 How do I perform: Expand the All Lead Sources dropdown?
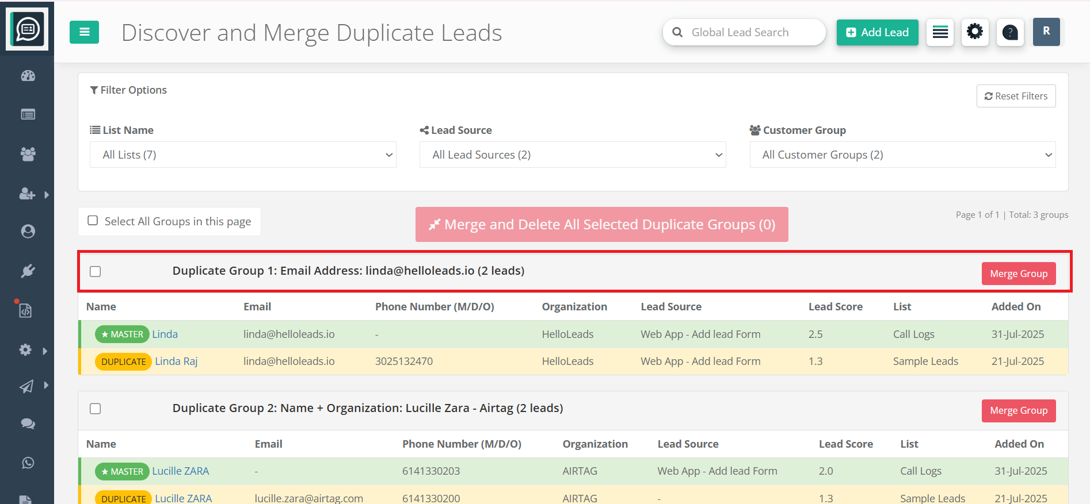coord(572,155)
